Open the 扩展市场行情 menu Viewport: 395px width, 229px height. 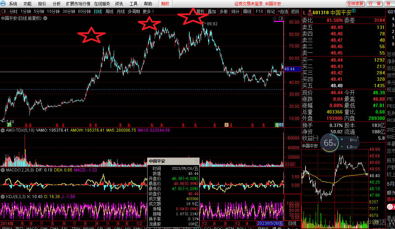[x=78, y=4]
